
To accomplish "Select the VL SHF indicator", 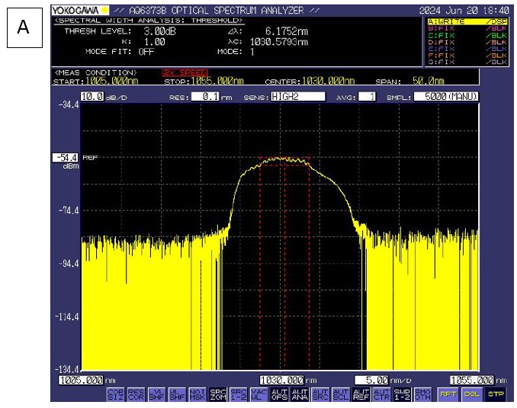I will (156, 394).
